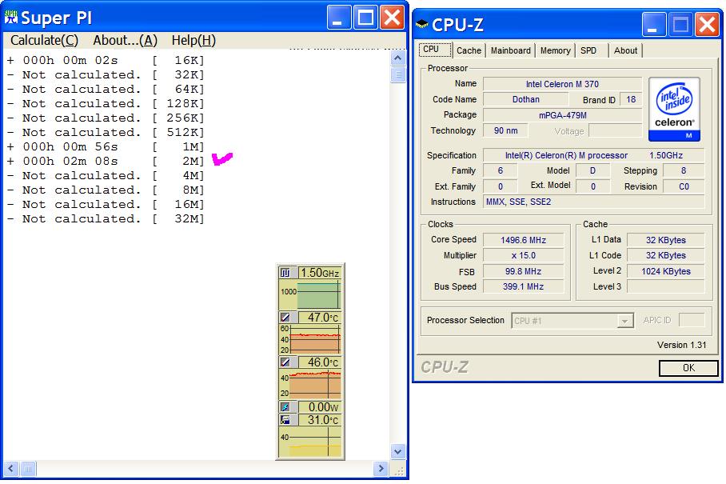
Task: Click the Multiplier value 'x 15.0'
Action: pos(523,256)
